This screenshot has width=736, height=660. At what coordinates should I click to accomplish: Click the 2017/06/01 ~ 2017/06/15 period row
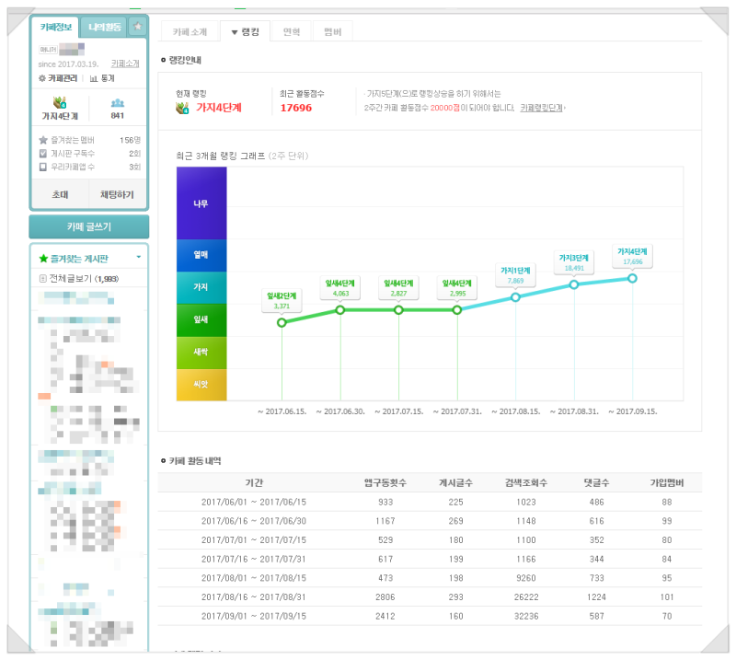click(430, 503)
